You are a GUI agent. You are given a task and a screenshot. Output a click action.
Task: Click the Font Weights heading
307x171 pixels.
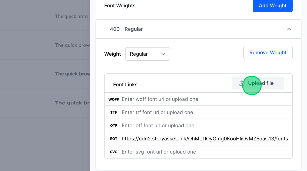point(120,6)
